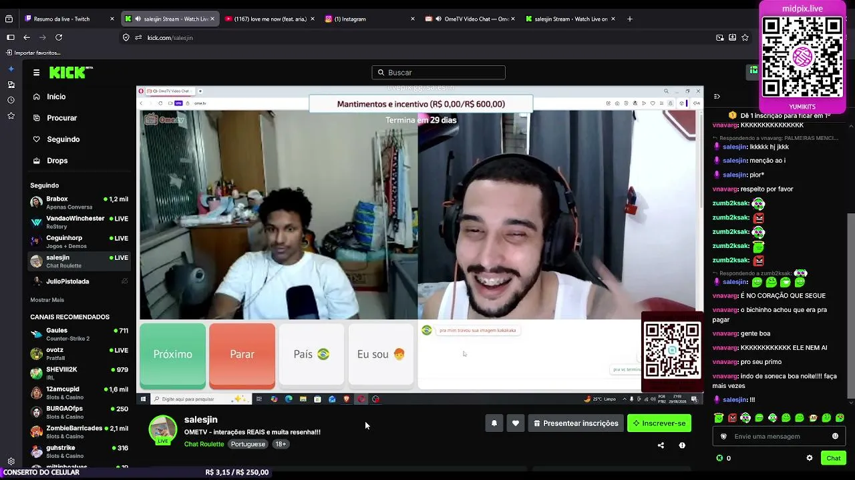Open guhstrike recommended channel

[x=79, y=452]
